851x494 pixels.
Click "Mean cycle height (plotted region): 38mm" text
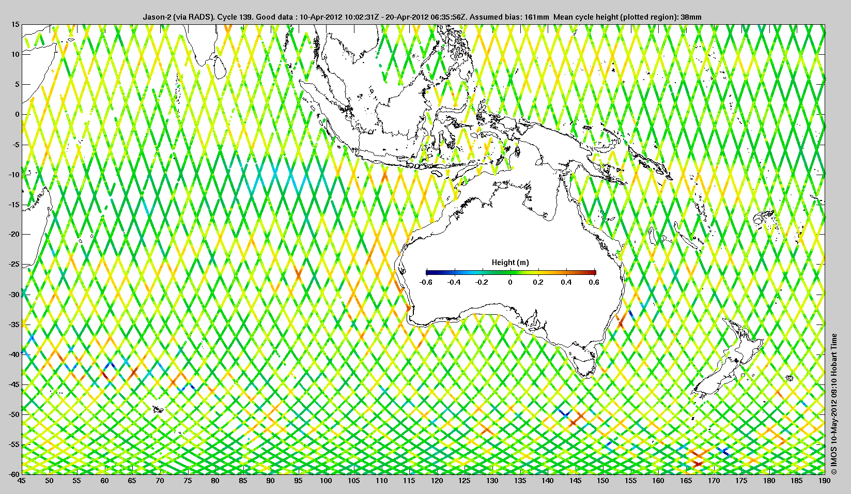627,17
